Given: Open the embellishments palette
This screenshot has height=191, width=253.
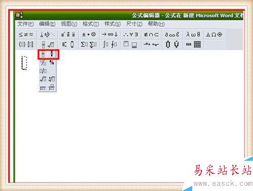Looking at the screenshot, I should (x=68, y=35).
